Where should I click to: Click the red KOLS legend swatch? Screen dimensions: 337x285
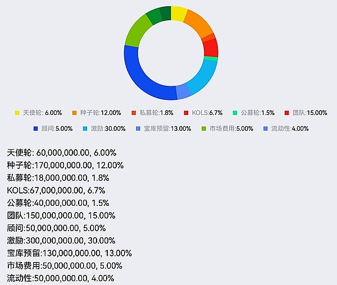[186, 113]
